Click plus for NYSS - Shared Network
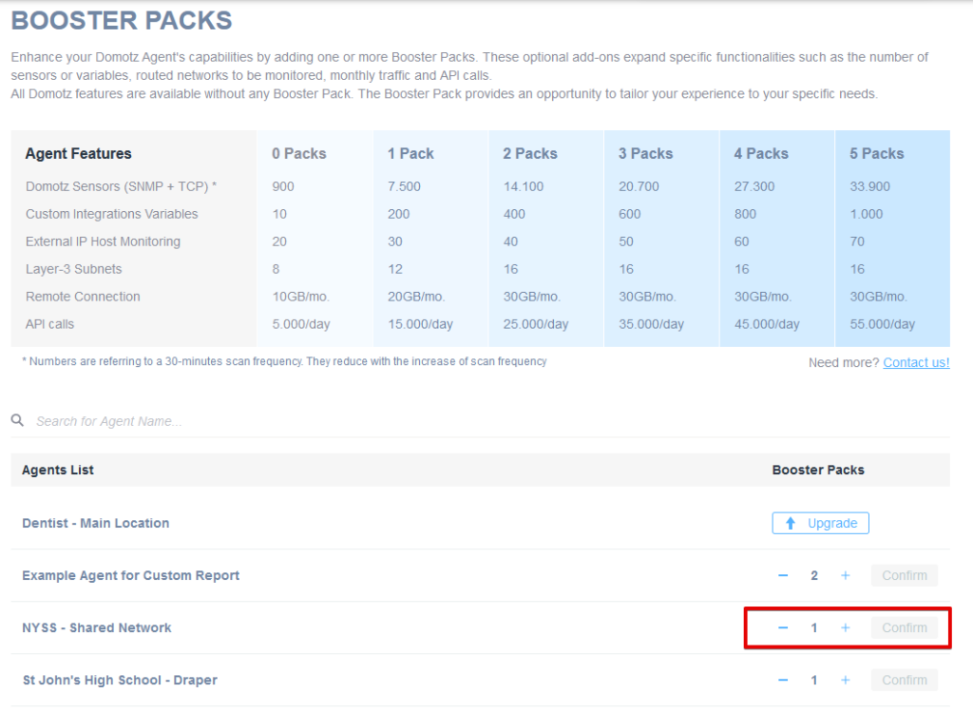Screen dimensions: 973x713 (845, 627)
